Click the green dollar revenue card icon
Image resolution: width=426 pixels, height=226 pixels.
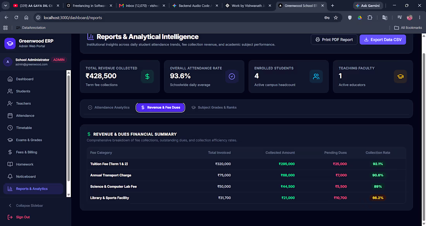click(147, 77)
